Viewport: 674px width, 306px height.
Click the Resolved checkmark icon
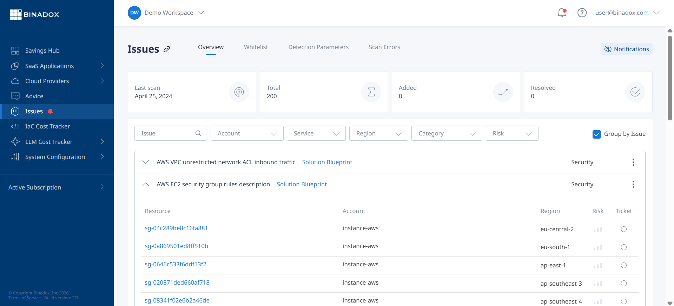635,92
